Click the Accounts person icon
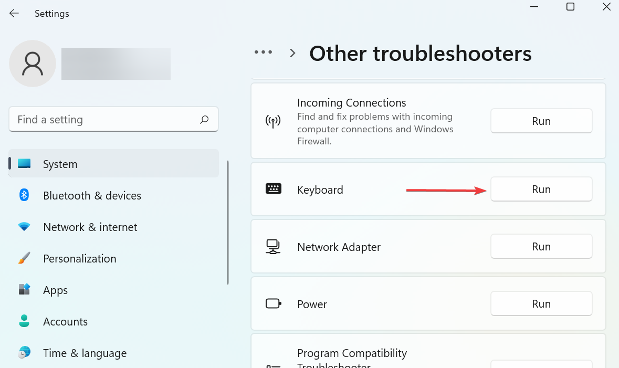The image size is (619, 368). (24, 321)
